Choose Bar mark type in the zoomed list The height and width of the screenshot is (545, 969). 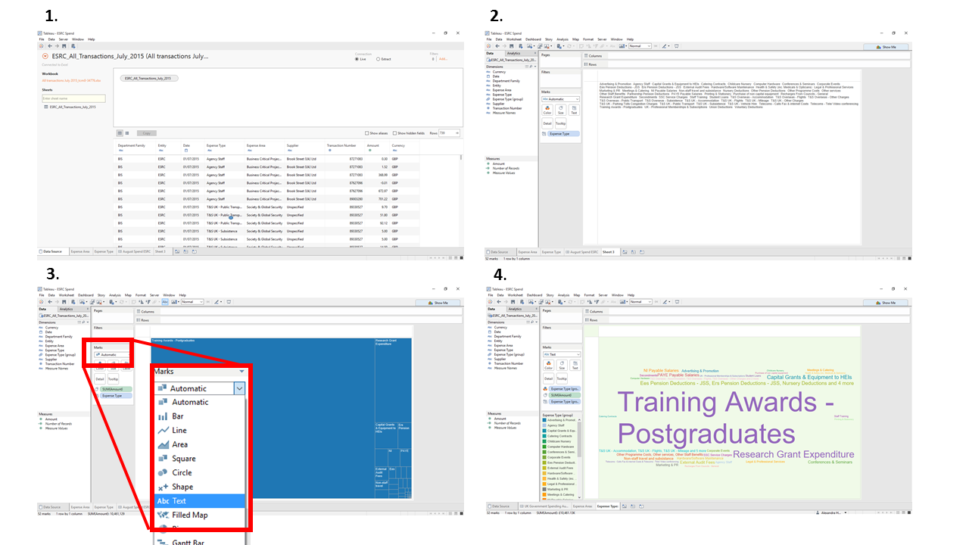point(201,416)
